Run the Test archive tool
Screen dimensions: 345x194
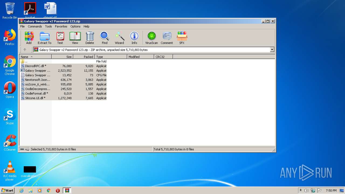[x=60, y=38]
